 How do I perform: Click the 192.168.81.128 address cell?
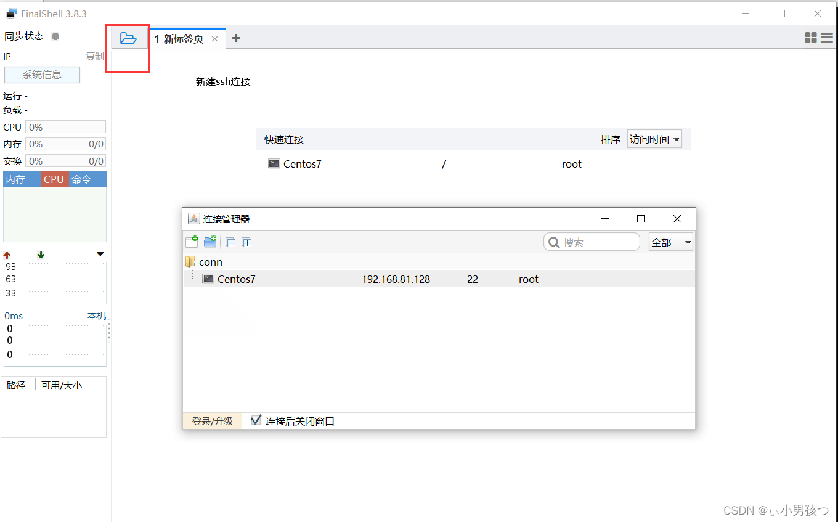[396, 279]
